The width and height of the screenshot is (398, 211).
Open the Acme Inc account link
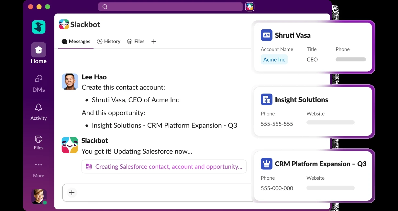coord(274,59)
